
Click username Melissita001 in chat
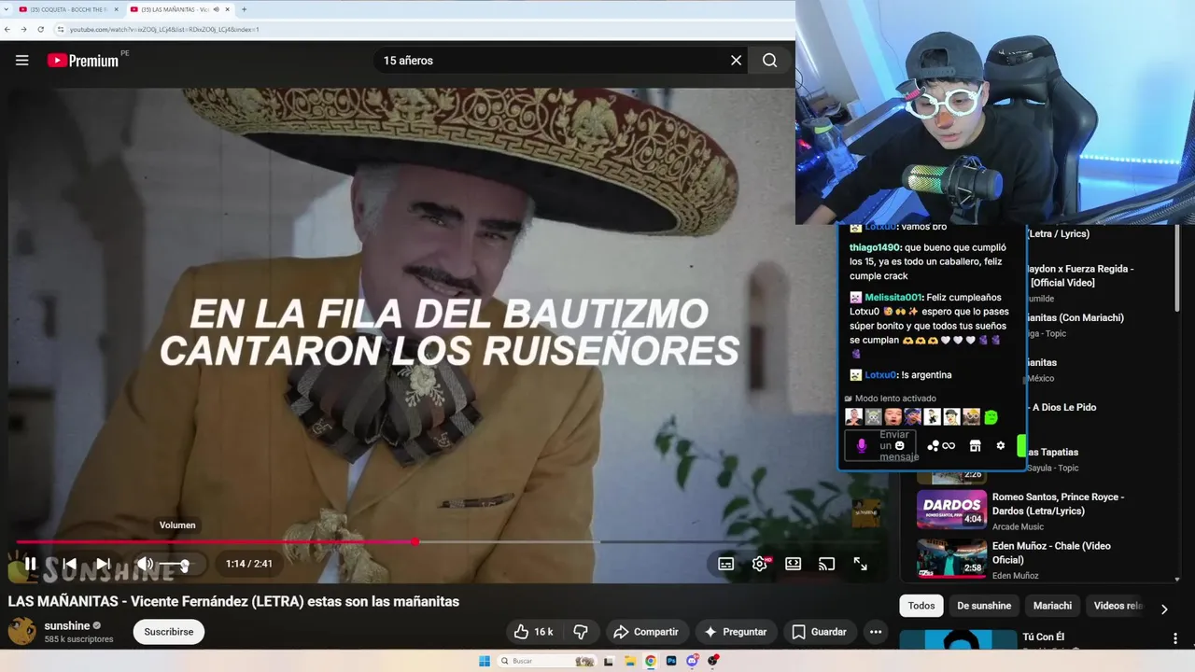coord(893,297)
